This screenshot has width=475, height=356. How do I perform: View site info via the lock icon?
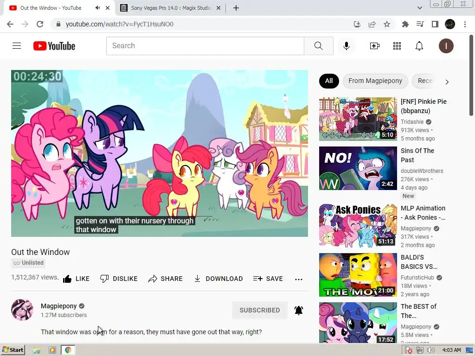pos(58,24)
